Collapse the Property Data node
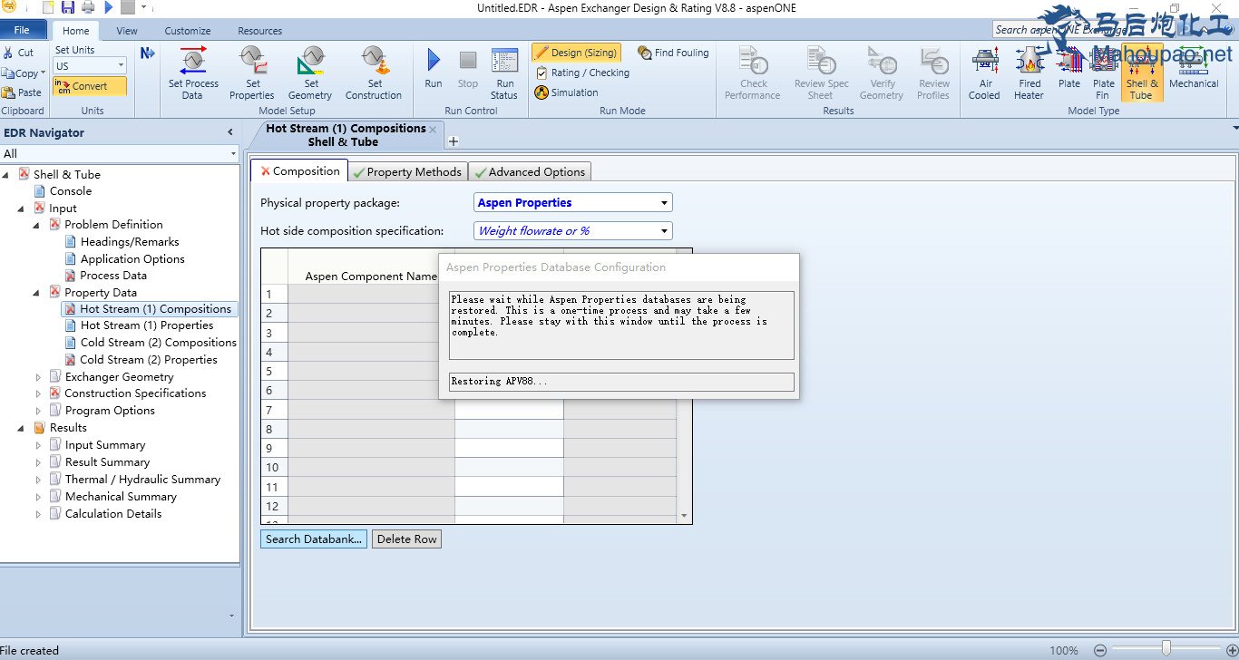 38,293
